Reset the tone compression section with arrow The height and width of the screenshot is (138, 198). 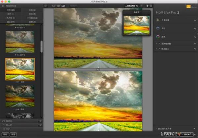(195, 20)
